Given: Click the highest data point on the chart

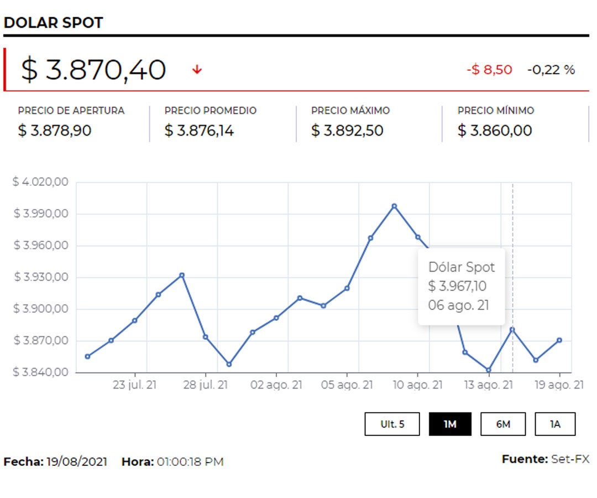Looking at the screenshot, I should [394, 206].
